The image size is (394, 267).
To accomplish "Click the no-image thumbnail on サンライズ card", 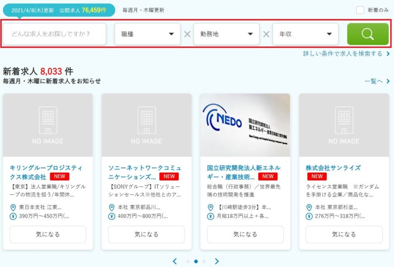I will pyautogui.click(x=344, y=125).
